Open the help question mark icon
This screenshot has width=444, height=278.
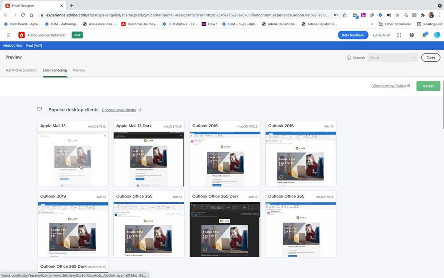click(x=412, y=35)
